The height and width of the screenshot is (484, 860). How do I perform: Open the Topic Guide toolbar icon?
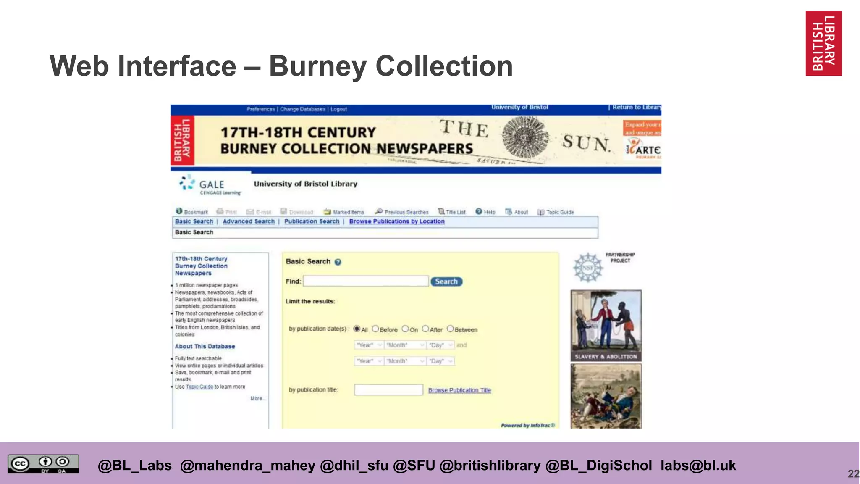coord(541,212)
